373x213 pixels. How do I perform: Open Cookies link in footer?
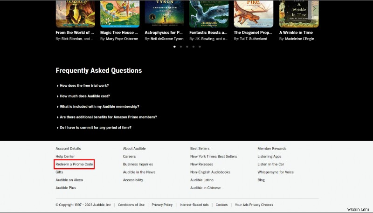(x=221, y=205)
